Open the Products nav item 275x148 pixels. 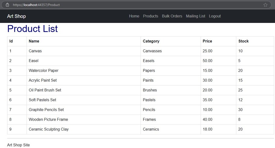pos(150,16)
